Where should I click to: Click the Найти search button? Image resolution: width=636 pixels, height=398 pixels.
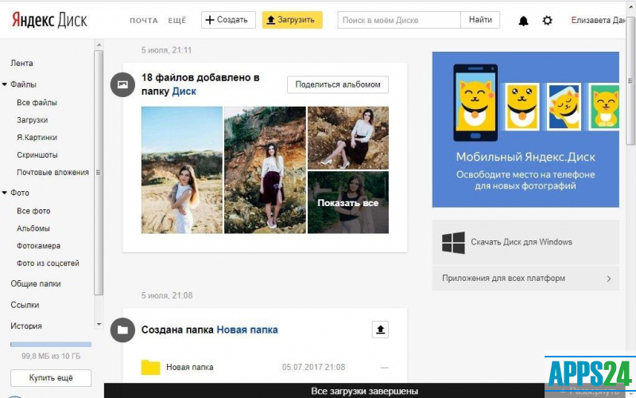click(x=480, y=20)
